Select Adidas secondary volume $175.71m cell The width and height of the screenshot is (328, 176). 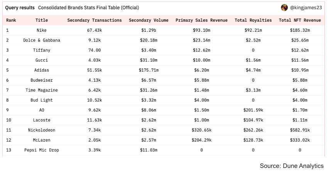click(148, 70)
